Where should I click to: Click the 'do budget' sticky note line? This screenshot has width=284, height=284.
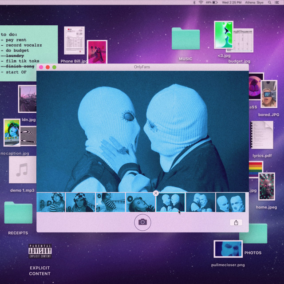coord(15,50)
